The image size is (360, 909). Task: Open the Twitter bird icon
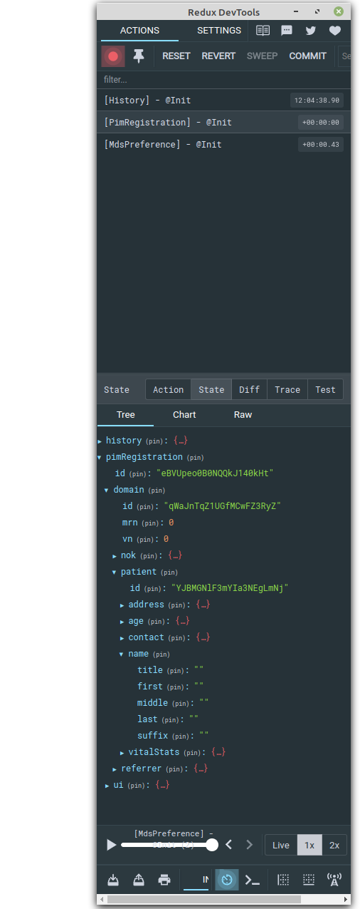point(311,31)
